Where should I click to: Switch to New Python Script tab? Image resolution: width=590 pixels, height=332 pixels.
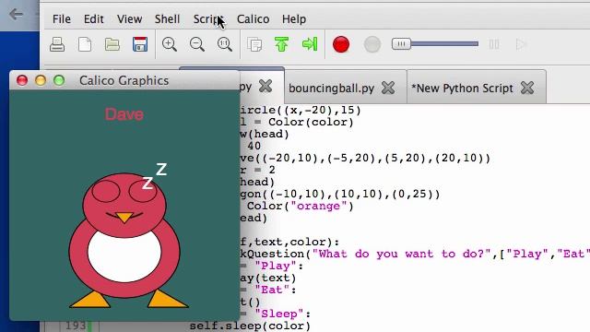462,89
